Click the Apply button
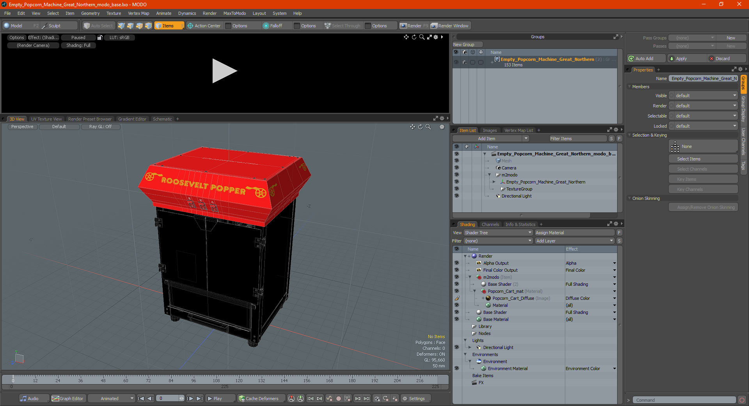The width and height of the screenshot is (749, 406). pos(687,59)
